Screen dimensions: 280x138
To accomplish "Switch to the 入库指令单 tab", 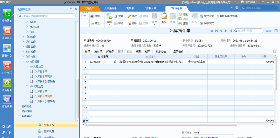I will point(110,8).
